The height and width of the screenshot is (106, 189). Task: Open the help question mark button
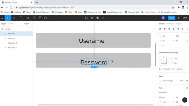tap(185, 100)
